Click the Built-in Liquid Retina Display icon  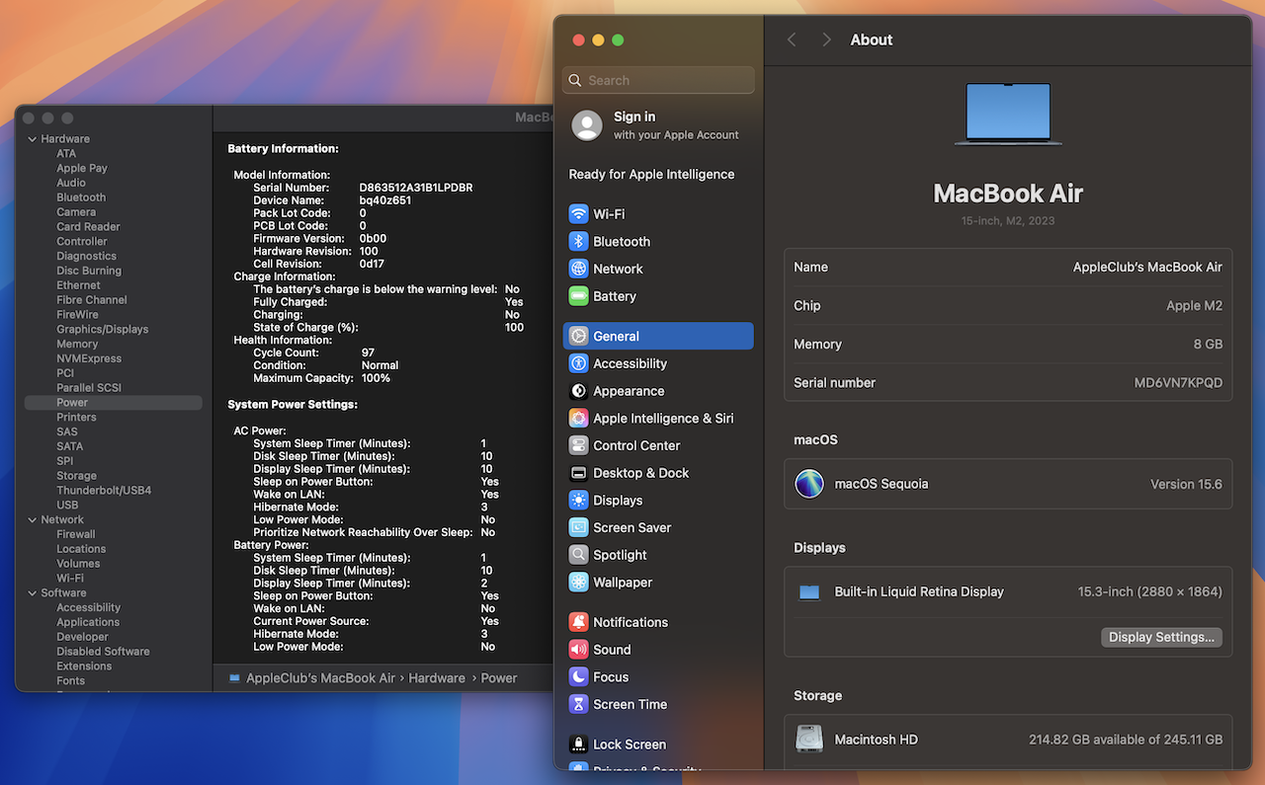pos(809,592)
